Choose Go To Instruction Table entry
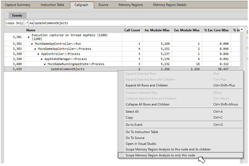 [x=180, y=132]
